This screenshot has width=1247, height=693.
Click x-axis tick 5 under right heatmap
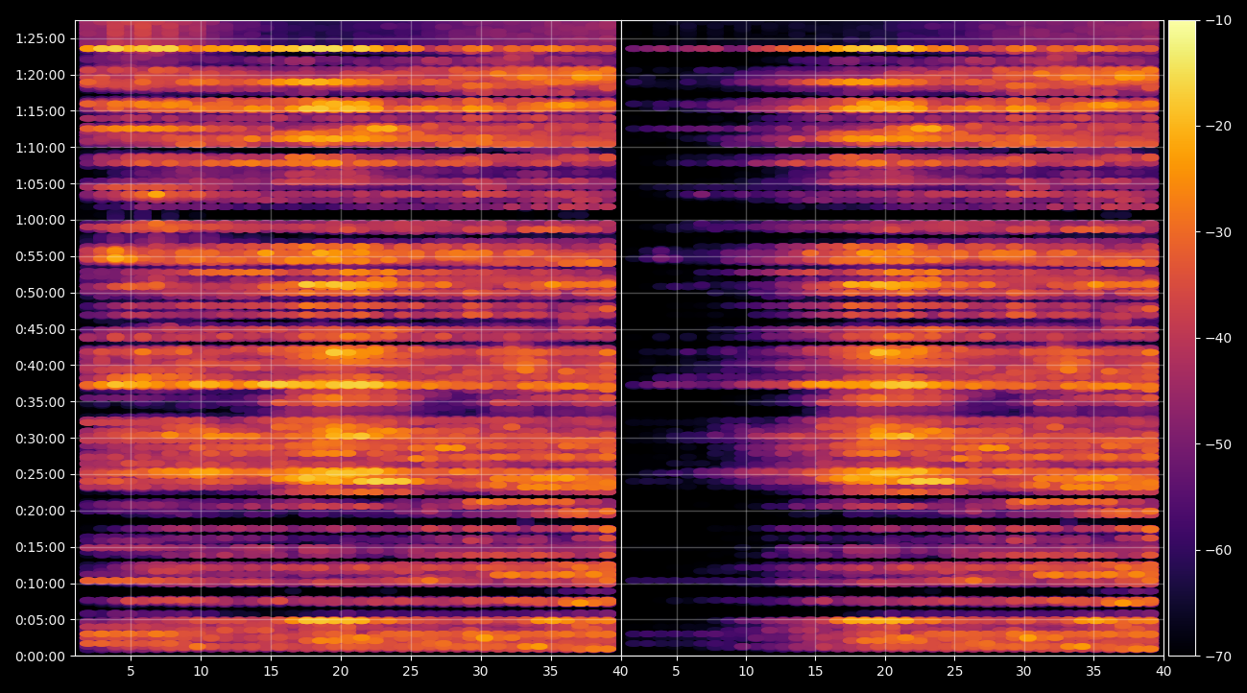click(x=676, y=671)
